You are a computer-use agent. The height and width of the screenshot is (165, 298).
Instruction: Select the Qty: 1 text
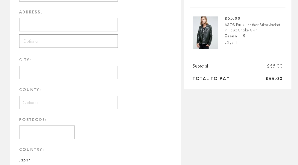231,42
